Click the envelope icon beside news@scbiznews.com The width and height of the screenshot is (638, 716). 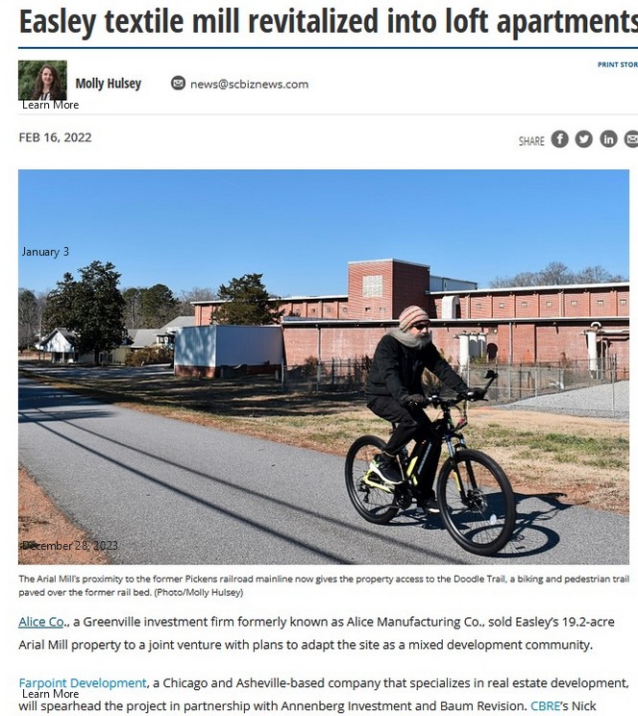(178, 83)
